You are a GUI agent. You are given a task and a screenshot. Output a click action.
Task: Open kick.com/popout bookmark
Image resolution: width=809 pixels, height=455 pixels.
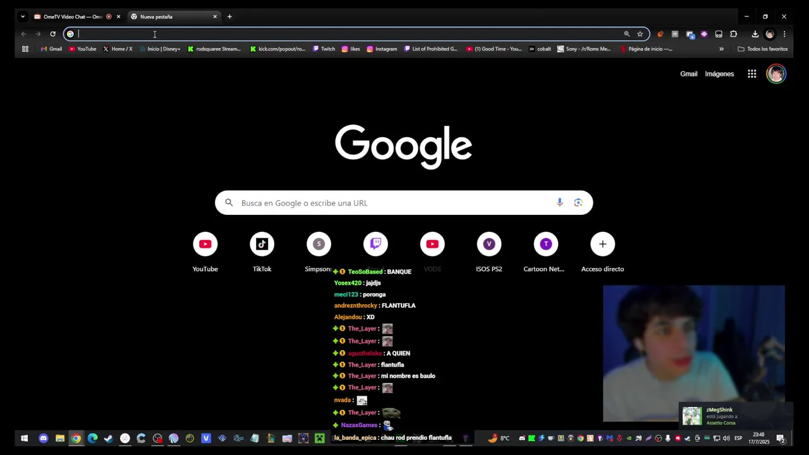(277, 49)
